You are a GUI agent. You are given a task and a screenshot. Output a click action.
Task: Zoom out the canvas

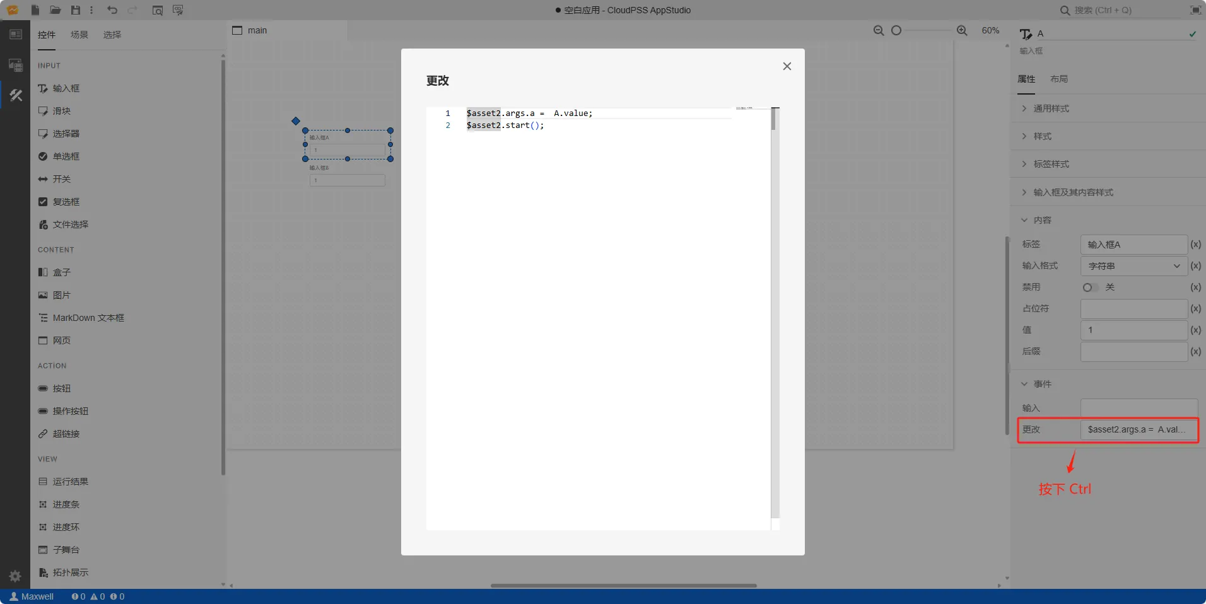point(878,30)
